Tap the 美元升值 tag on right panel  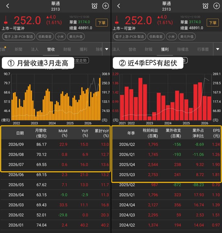point(187,37)
